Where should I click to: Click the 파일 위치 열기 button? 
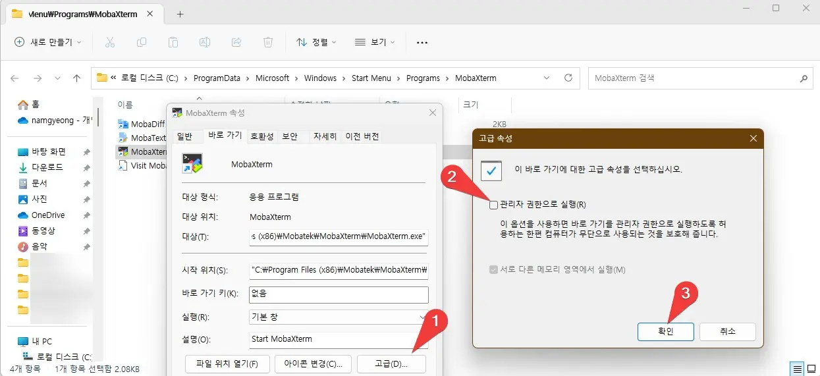pyautogui.click(x=227, y=363)
